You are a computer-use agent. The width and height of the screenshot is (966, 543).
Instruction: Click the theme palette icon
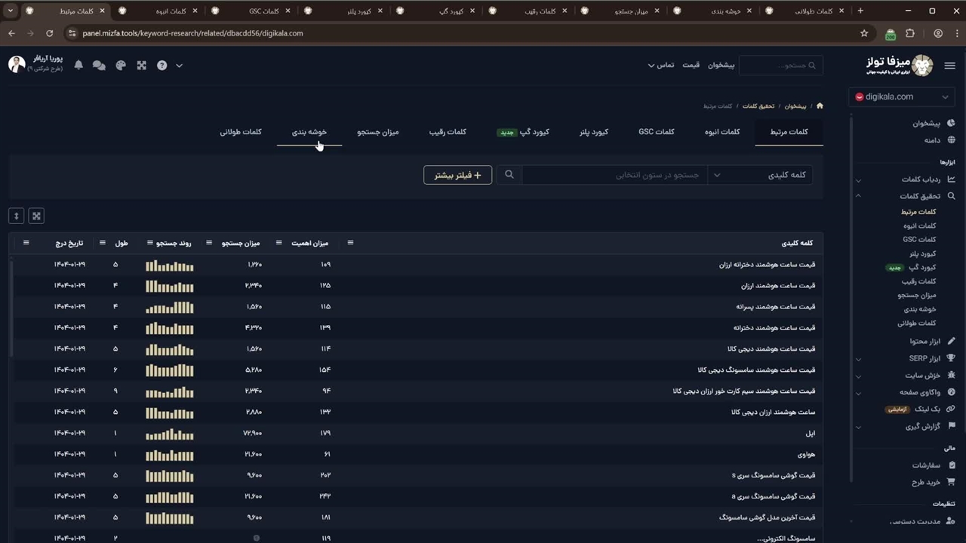(x=120, y=66)
